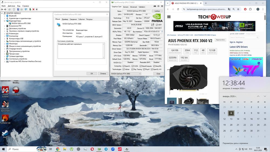Open Telegram from the taskbar
Viewport: 270px width, 152px height.
(106, 149)
